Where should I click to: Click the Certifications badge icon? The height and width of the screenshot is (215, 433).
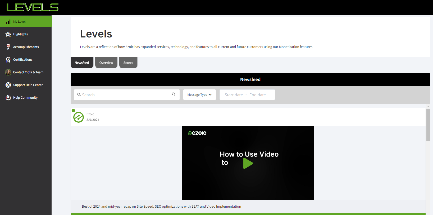pos(8,60)
